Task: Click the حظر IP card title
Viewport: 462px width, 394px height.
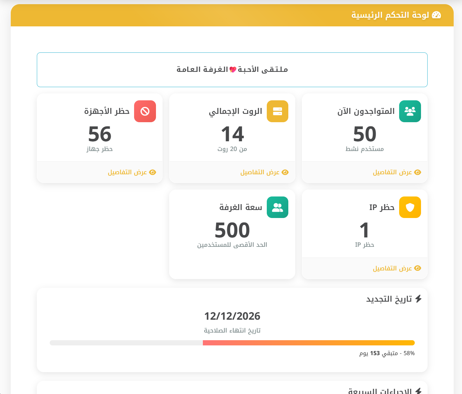Action: [382, 208]
